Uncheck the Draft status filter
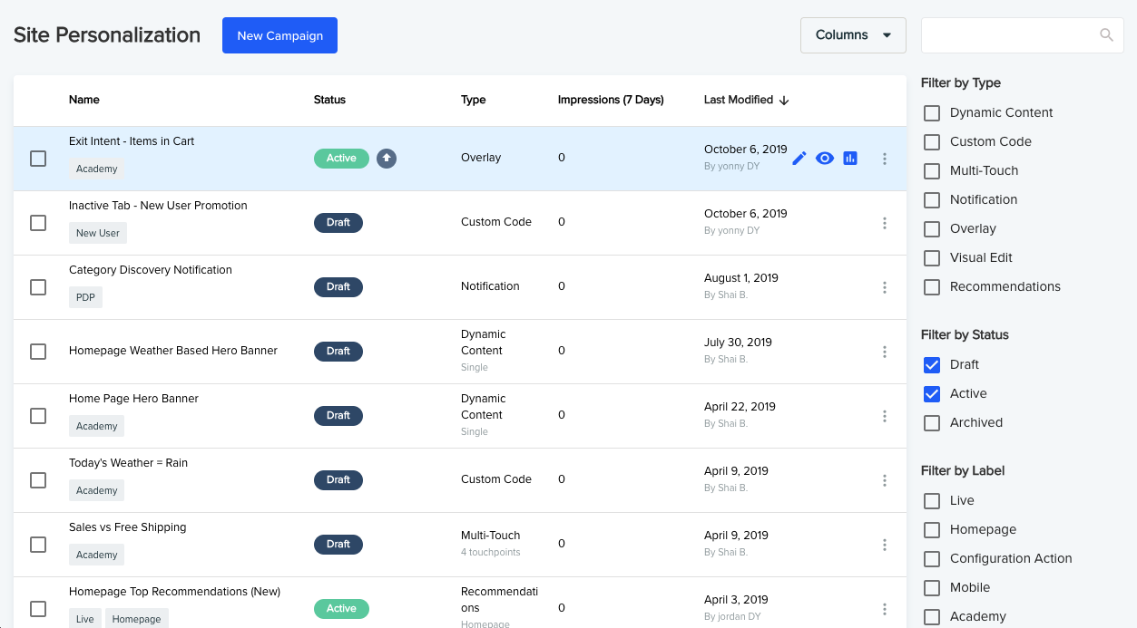This screenshot has height=628, width=1137. point(932,365)
